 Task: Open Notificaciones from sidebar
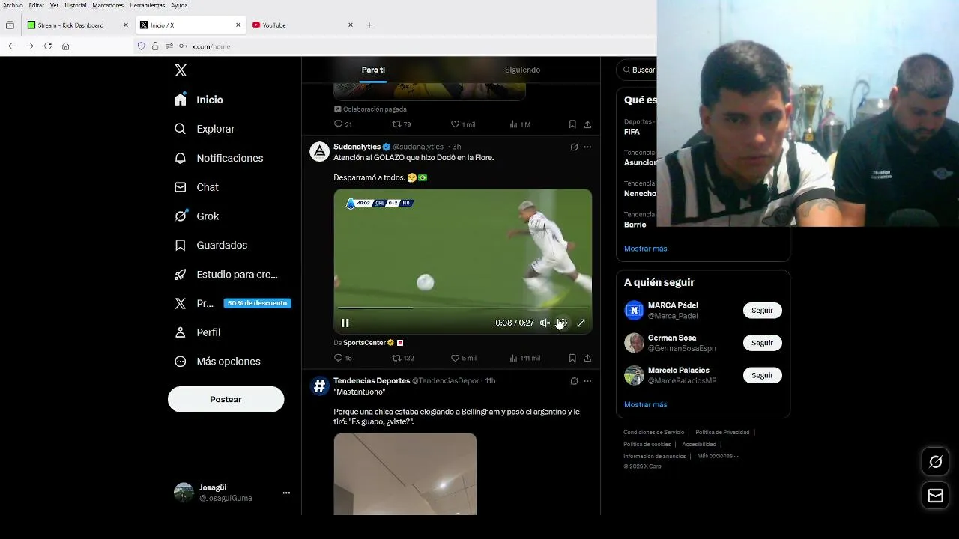point(219,158)
